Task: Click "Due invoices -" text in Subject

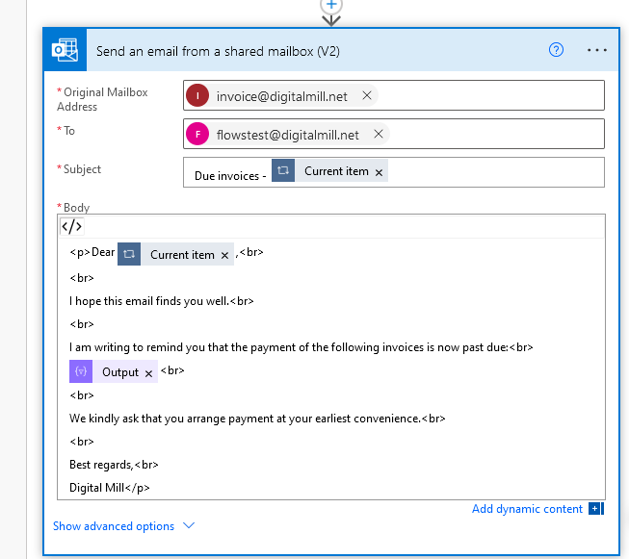Action: click(230, 175)
